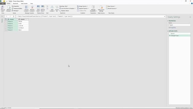Viewport: 193px width, 109px height.
Task: Confirm the formula bar entry
Action: pos(10,16)
